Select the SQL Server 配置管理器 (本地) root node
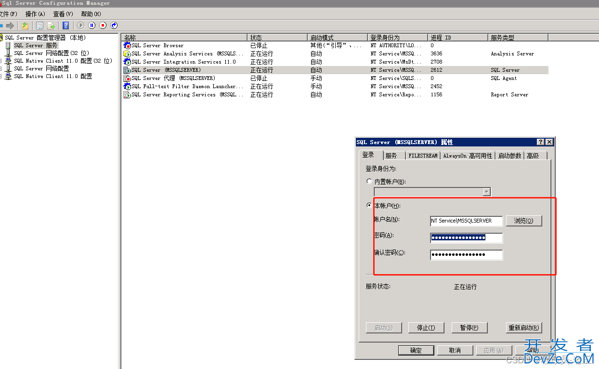 coord(45,38)
